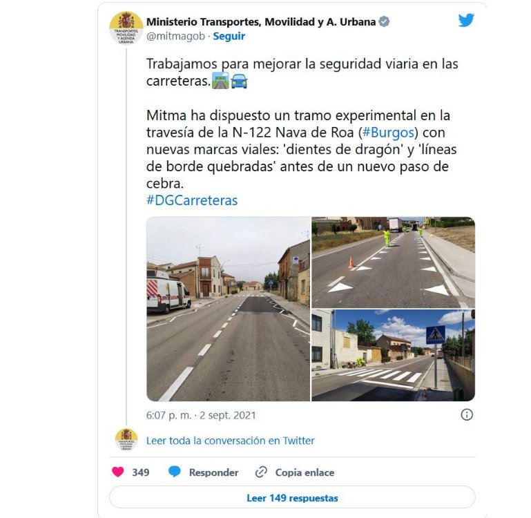Screen dimensions: 531x518
Task: Click the Responder text button
Action: [213, 472]
